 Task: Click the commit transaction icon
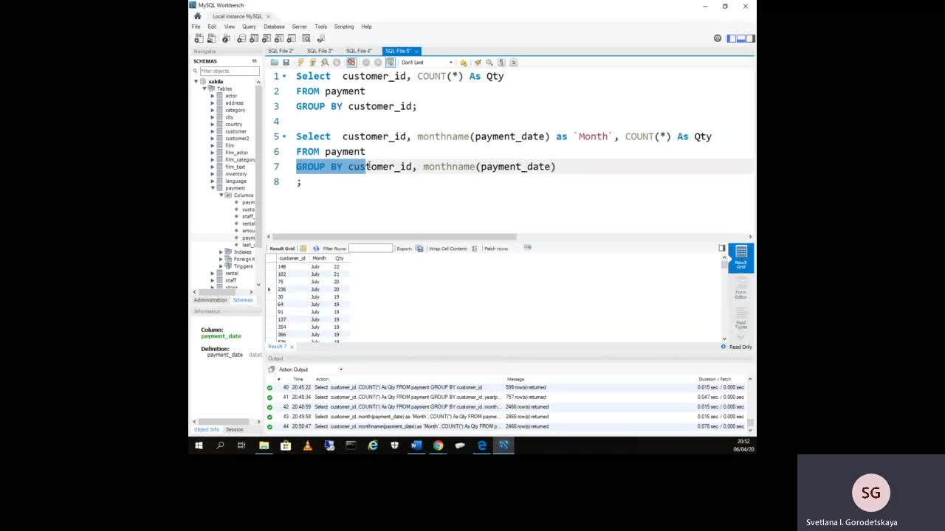[x=366, y=63]
